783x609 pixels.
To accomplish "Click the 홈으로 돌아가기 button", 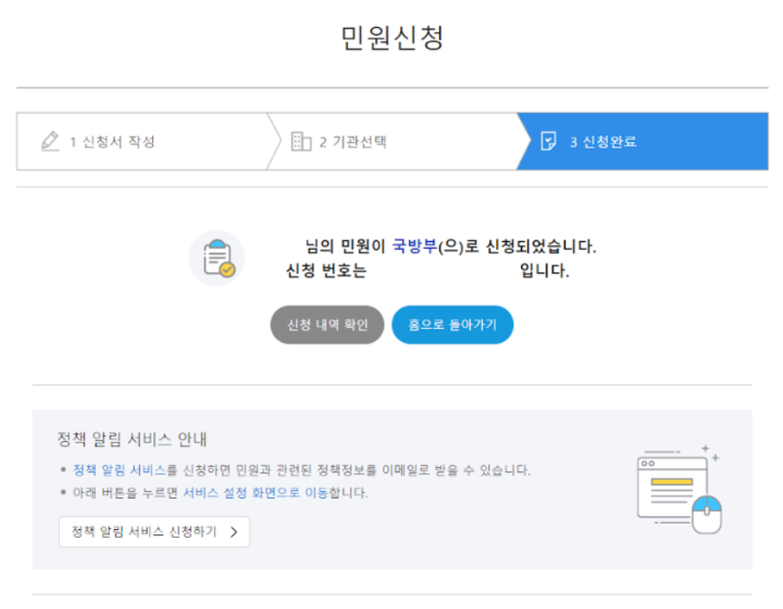I will pos(452,325).
